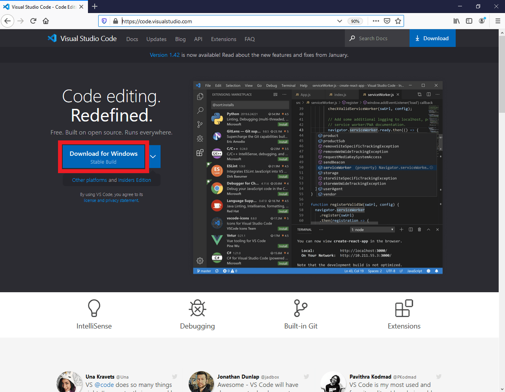Click the page reload icon
This screenshot has width=505, height=392.
(33, 21)
